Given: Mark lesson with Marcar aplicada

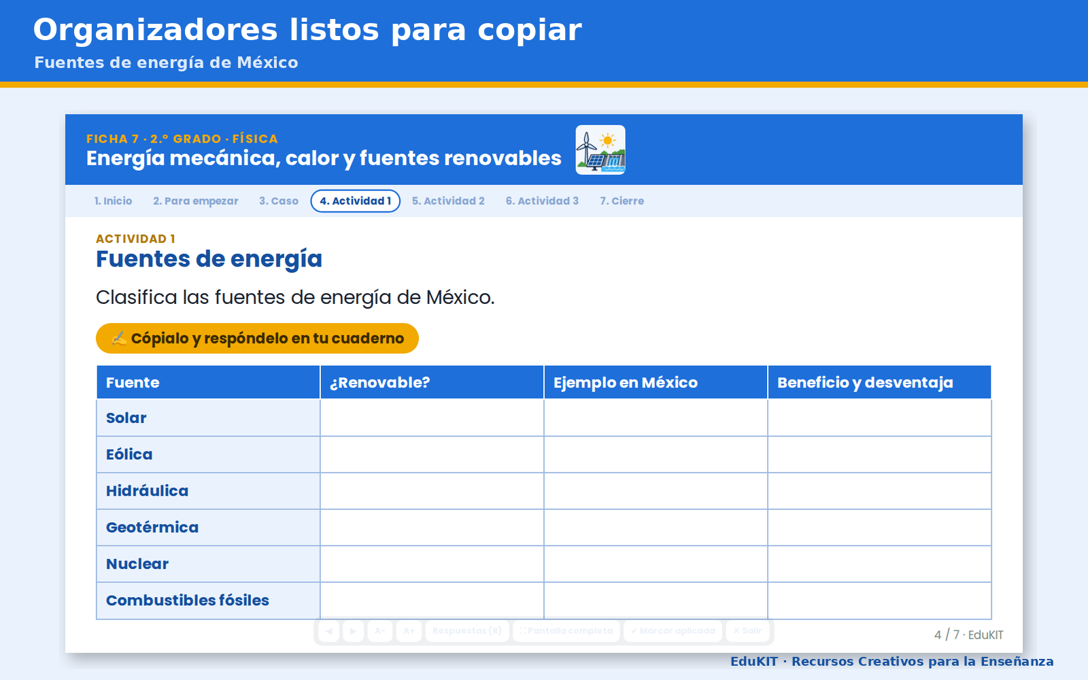Looking at the screenshot, I should [x=673, y=631].
